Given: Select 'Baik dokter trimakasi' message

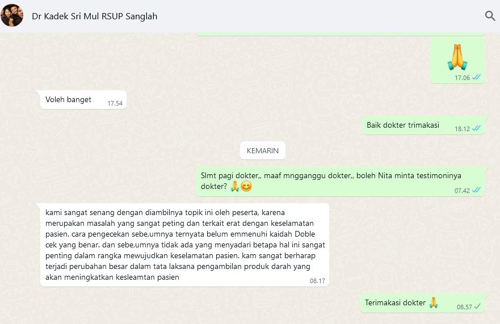Looking at the screenshot, I should coord(423,125).
